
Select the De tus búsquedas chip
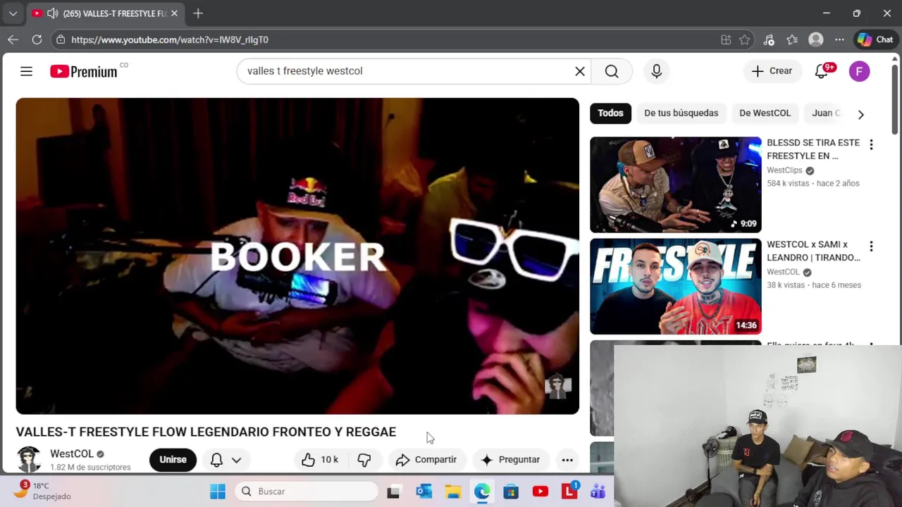pyautogui.click(x=681, y=113)
